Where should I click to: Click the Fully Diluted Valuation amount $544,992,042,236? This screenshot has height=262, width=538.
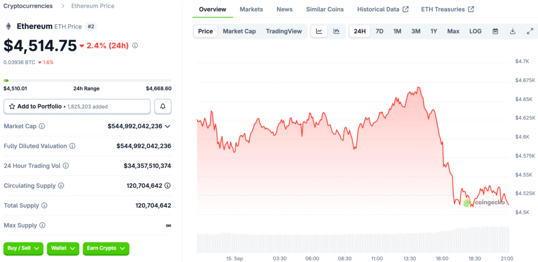(144, 146)
